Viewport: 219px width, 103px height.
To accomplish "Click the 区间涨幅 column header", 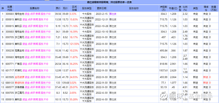I will click(74, 8).
